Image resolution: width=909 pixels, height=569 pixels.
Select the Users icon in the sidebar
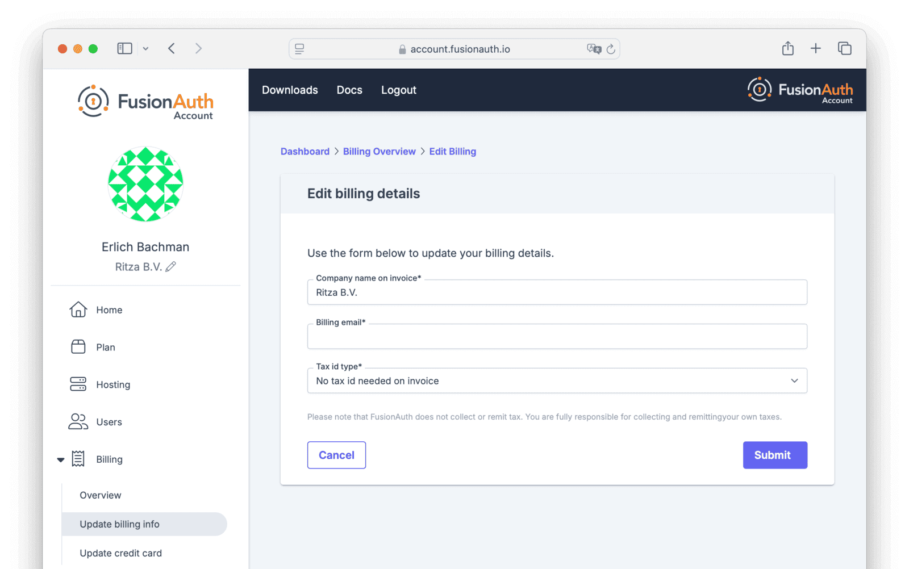(78, 422)
